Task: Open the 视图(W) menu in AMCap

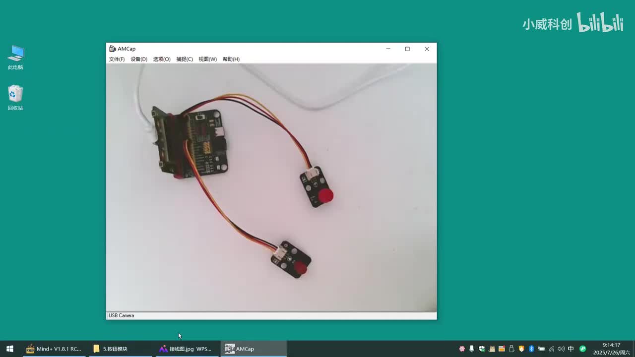Action: click(208, 59)
